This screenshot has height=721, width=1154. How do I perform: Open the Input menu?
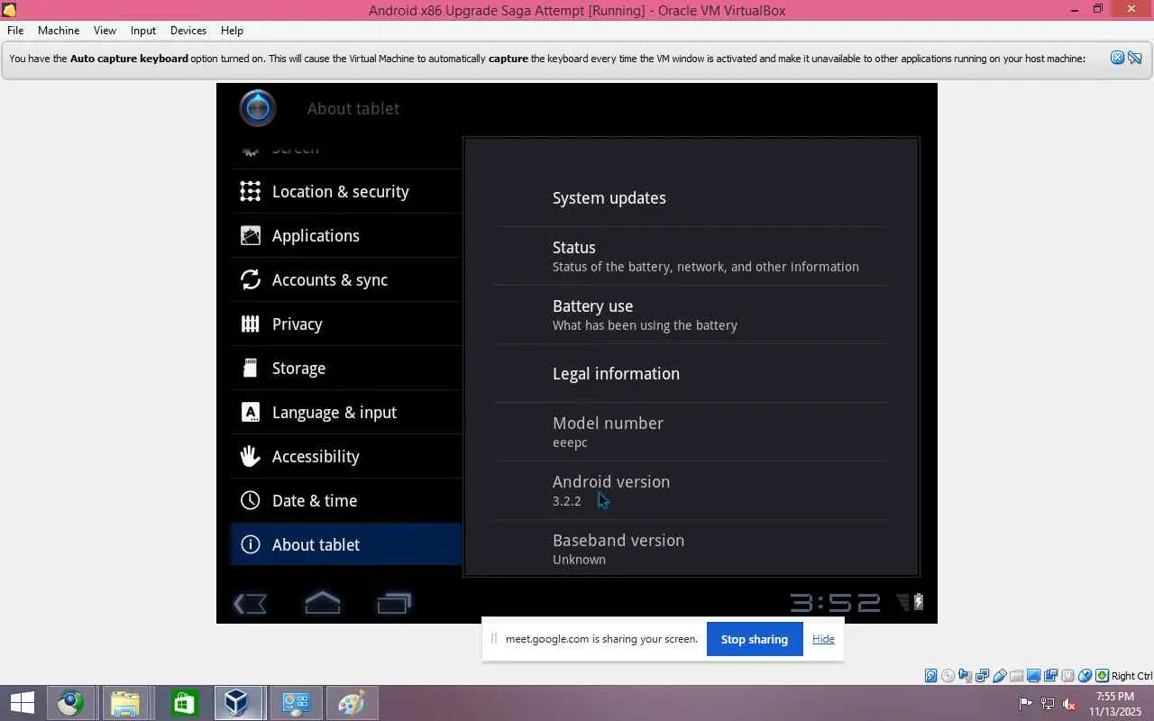pos(142,30)
